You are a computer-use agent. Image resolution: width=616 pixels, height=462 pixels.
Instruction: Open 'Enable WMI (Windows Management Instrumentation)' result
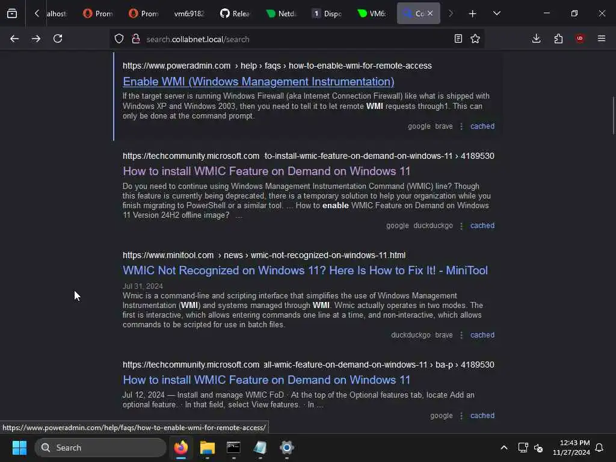click(x=259, y=82)
